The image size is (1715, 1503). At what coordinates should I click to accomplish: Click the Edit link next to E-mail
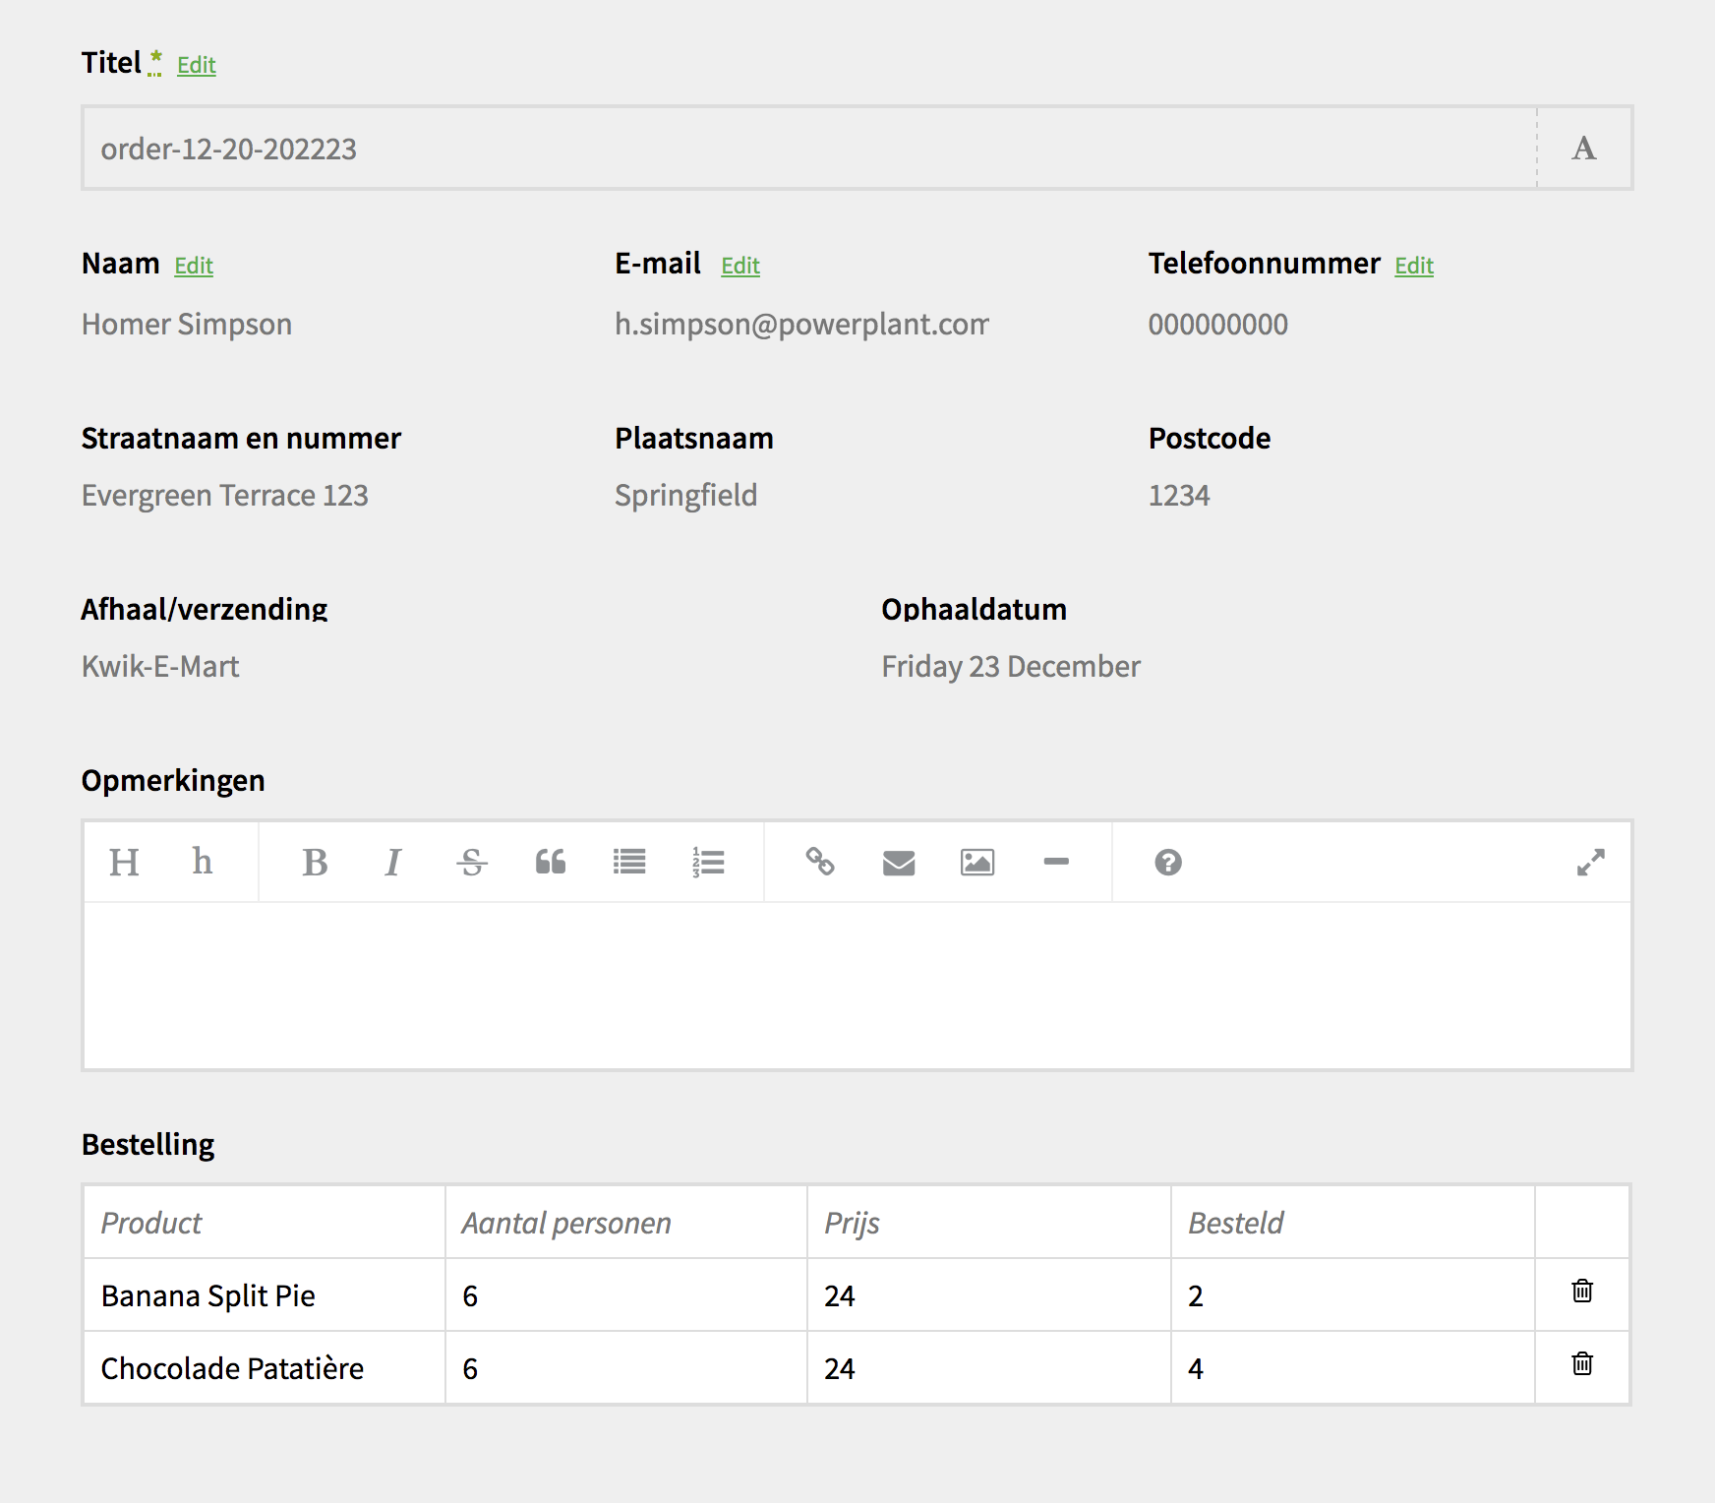tap(740, 267)
